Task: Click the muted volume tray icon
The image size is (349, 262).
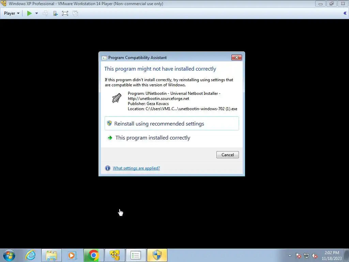Action: coord(315,256)
